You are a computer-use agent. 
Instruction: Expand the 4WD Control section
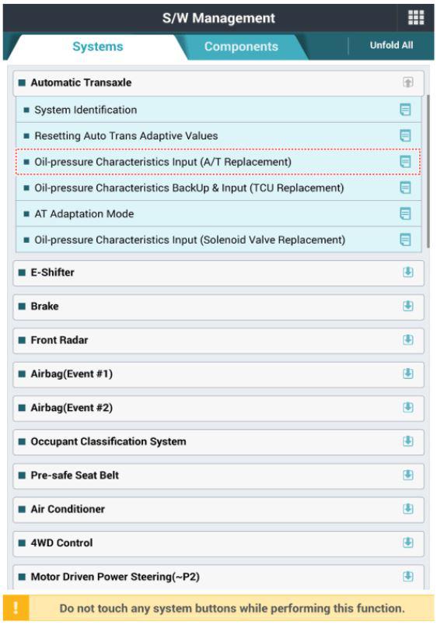coord(408,543)
